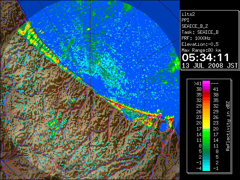Click the 05:34:11 timestamp
240x180 pixels.
205,57
